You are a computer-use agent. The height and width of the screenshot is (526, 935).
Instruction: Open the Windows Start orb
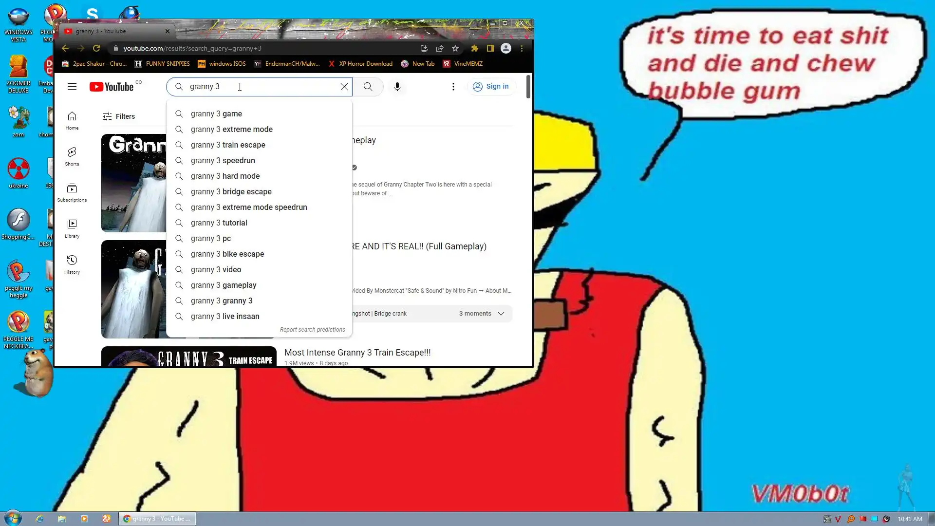click(13, 518)
